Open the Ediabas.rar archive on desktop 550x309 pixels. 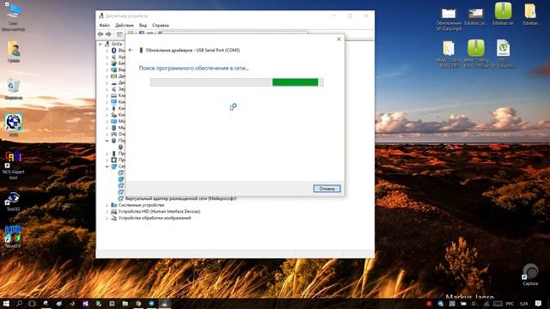coord(503,15)
